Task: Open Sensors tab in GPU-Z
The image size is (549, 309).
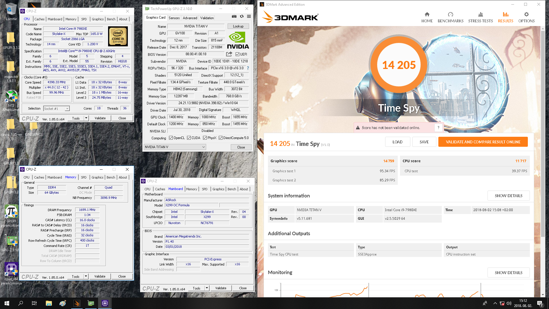Action: pyautogui.click(x=174, y=18)
